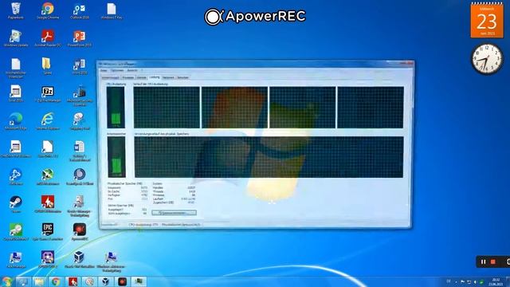Click the physical memory history graph
This screenshot has width=510, height=287.
[269, 157]
